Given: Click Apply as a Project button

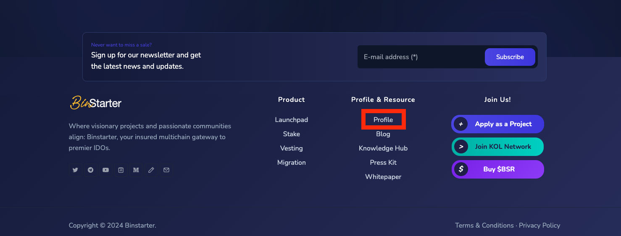Looking at the screenshot, I should click(497, 124).
